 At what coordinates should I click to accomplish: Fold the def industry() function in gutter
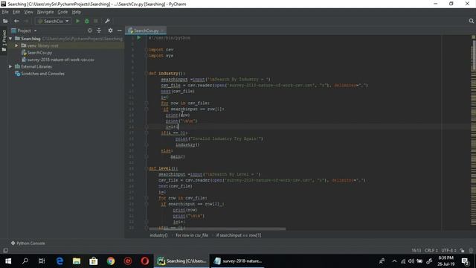(x=147, y=74)
